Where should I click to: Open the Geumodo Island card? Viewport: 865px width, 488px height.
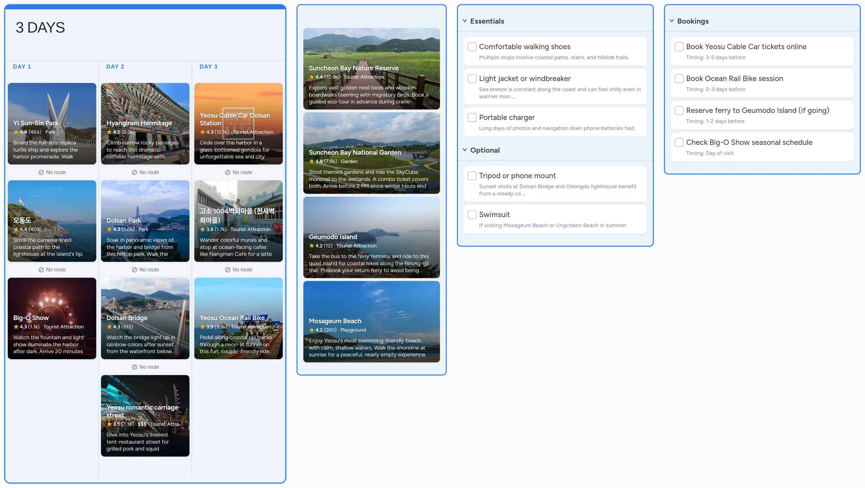[371, 238]
